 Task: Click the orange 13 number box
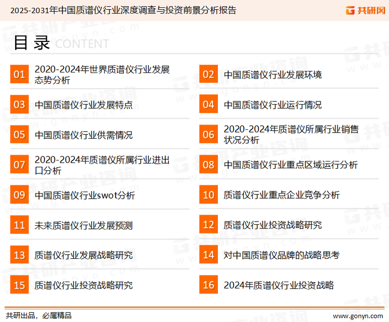coord(19,255)
